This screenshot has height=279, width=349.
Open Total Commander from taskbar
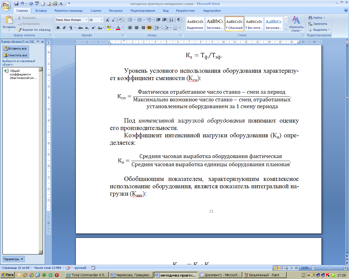(x=87, y=275)
